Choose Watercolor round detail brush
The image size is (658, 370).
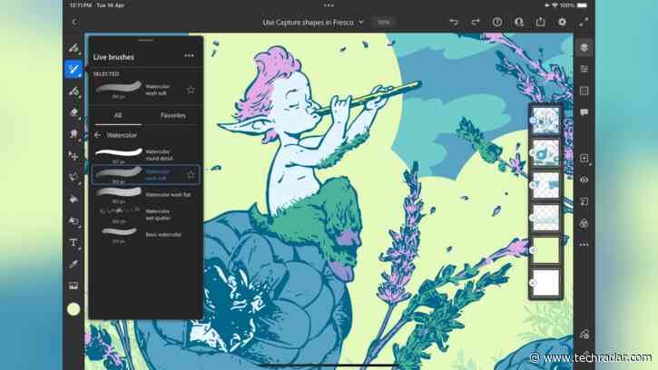(x=145, y=155)
